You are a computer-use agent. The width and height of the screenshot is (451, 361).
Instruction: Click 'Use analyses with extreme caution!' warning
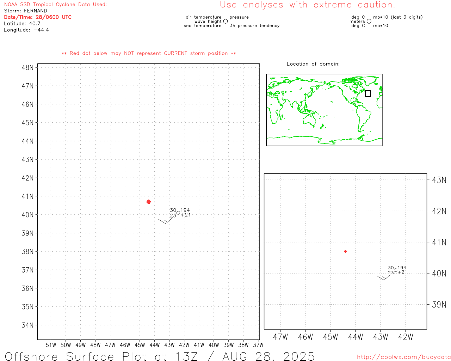click(308, 5)
